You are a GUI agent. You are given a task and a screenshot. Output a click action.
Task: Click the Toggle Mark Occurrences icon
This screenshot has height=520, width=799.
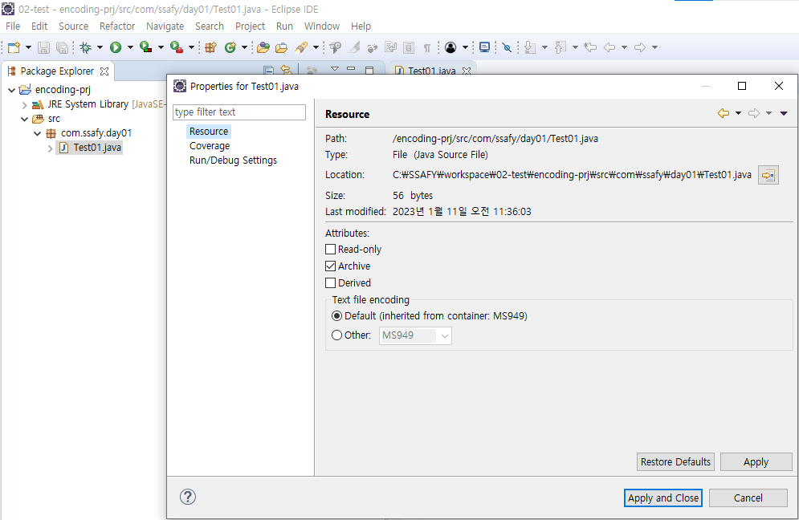click(x=355, y=47)
